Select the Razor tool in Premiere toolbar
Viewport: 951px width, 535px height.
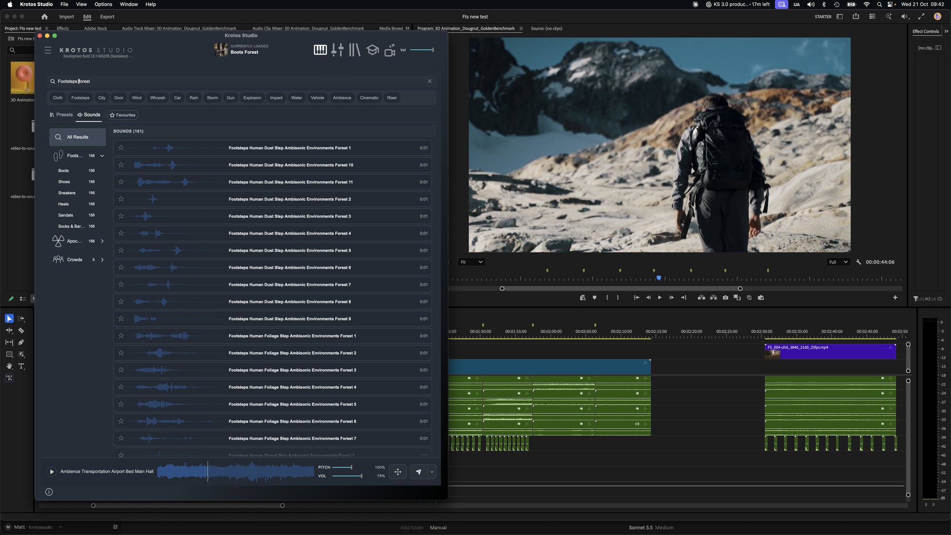click(x=21, y=331)
